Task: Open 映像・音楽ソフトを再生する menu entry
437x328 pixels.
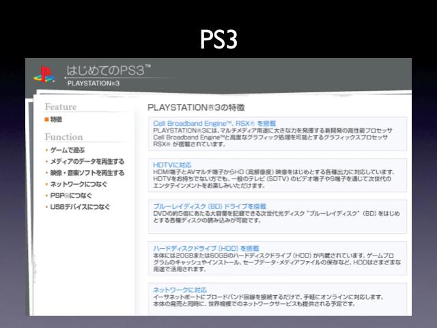Action: coord(87,173)
